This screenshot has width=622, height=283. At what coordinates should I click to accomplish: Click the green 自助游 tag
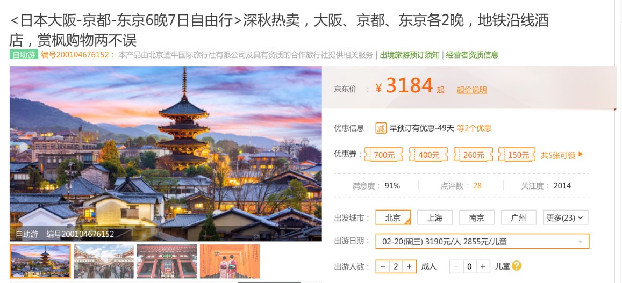tap(24, 55)
